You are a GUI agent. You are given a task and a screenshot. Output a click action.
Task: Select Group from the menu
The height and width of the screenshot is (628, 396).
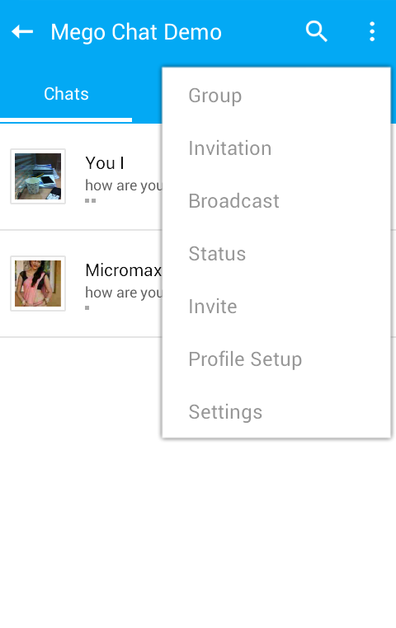click(276, 96)
